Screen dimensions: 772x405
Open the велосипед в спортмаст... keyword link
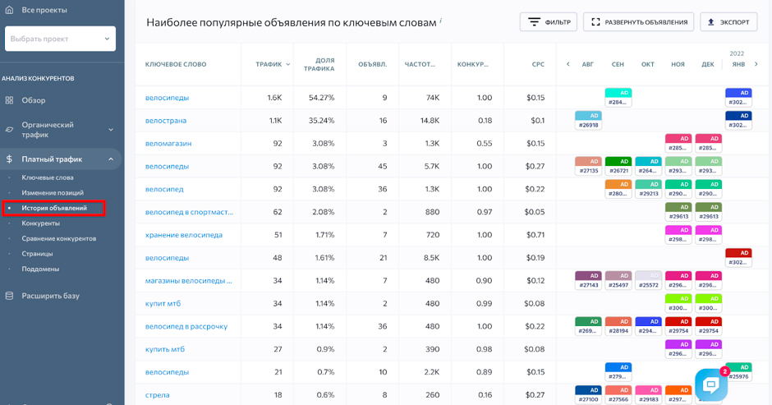(189, 212)
